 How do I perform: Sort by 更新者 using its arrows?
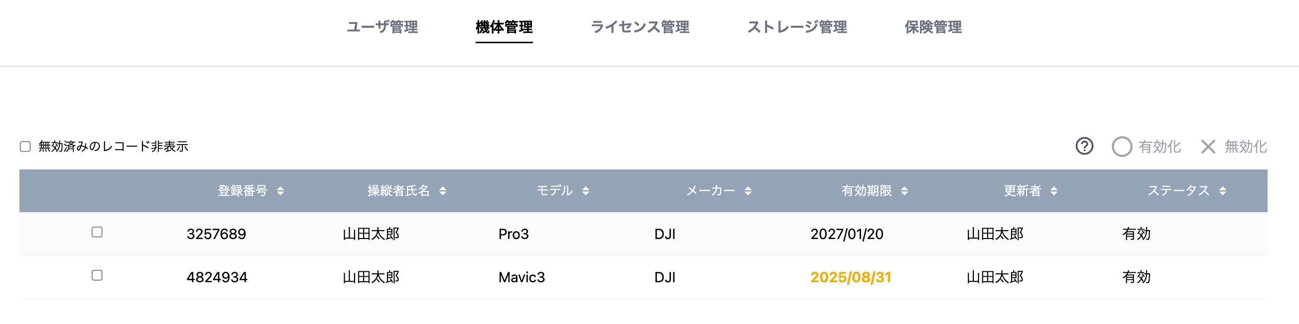1054,191
